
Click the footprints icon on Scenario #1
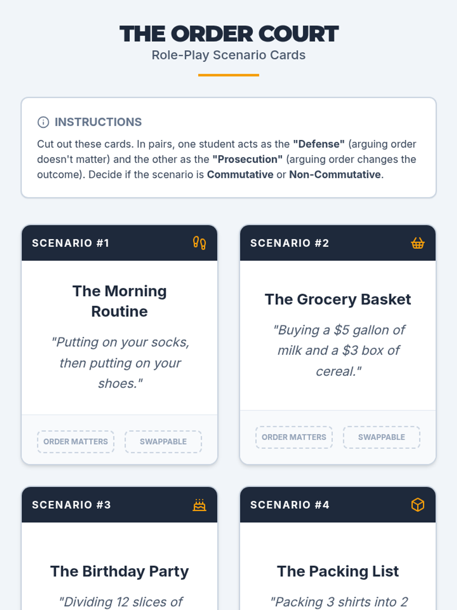199,243
